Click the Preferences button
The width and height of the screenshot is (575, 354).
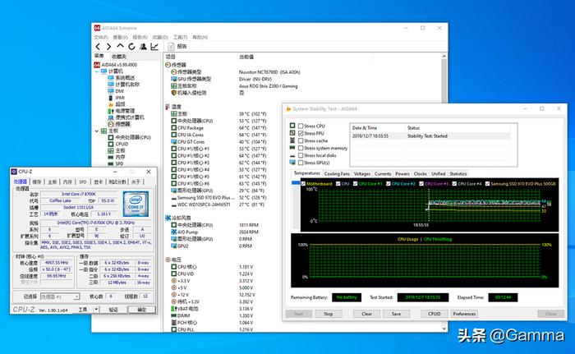pyautogui.click(x=464, y=313)
